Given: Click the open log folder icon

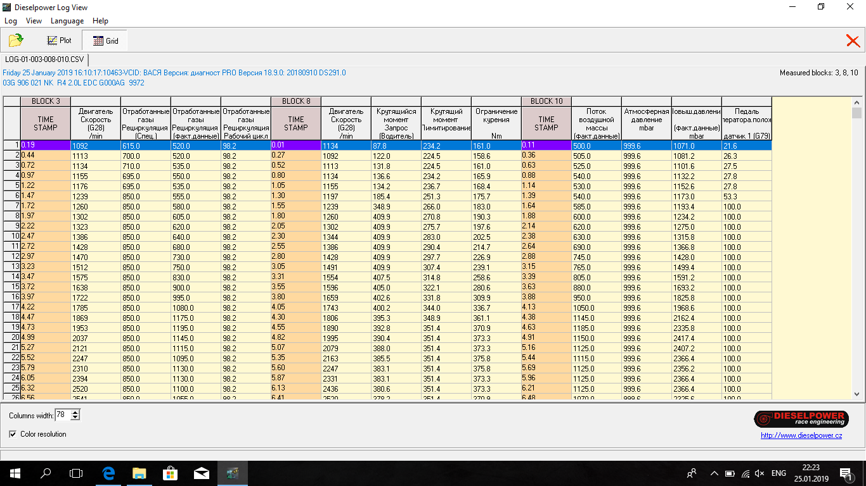Looking at the screenshot, I should point(16,40).
